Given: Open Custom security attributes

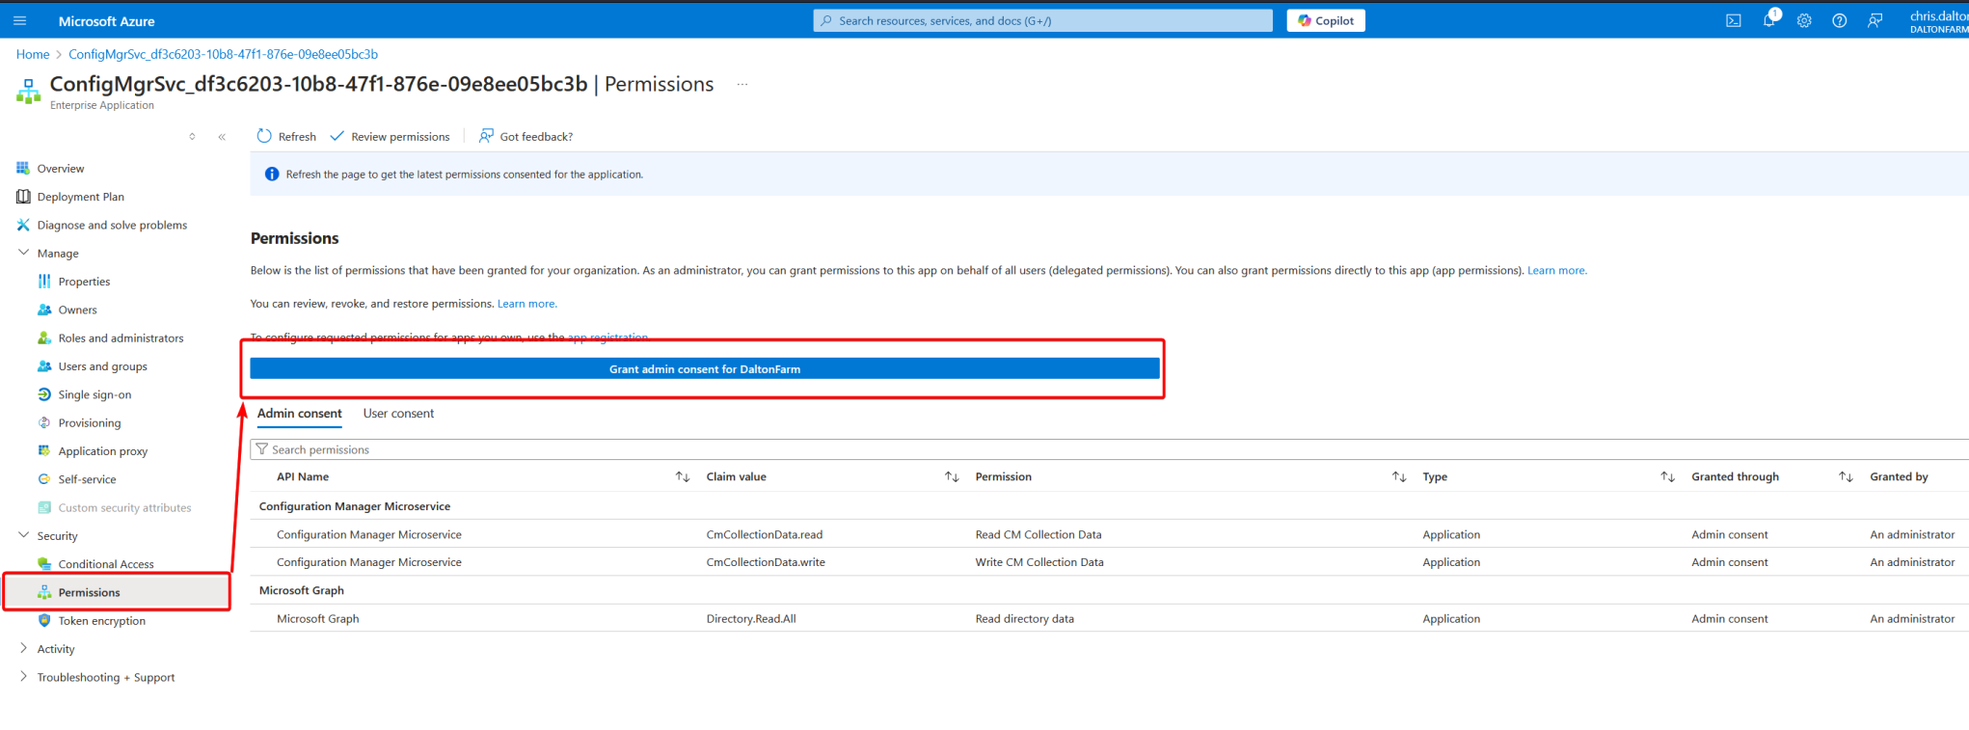Looking at the screenshot, I should pyautogui.click(x=124, y=507).
